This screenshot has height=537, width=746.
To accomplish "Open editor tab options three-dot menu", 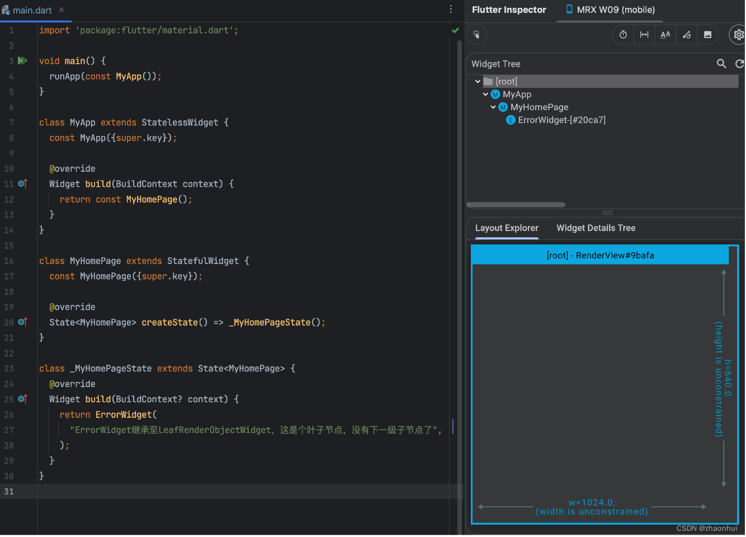I will coord(451,10).
